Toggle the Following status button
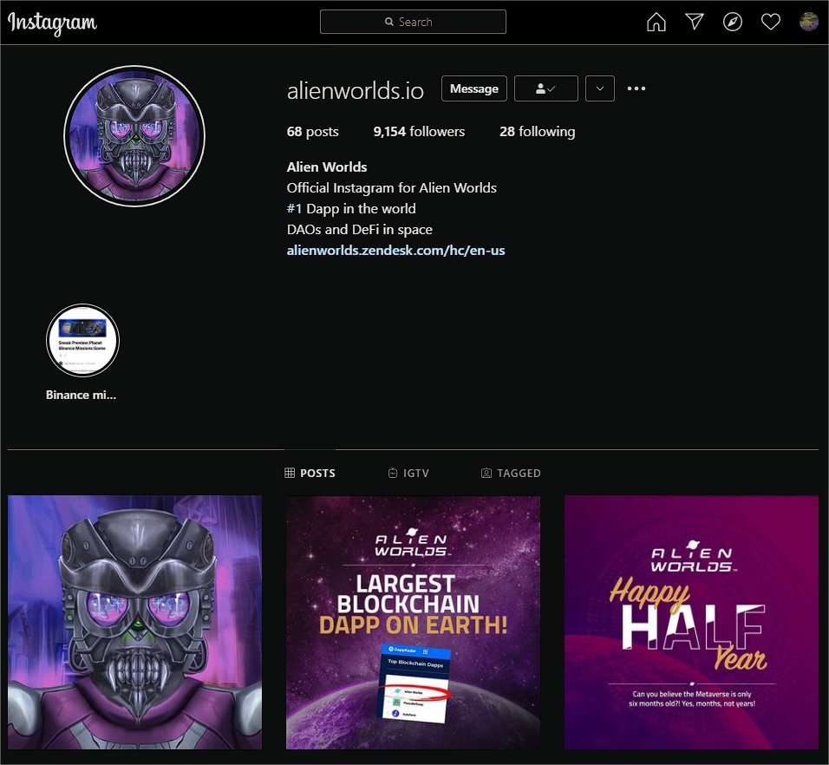 click(x=546, y=88)
